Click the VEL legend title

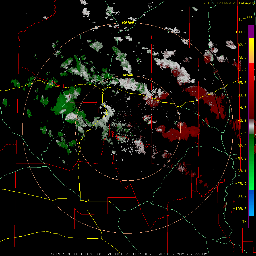[x=250, y=17]
